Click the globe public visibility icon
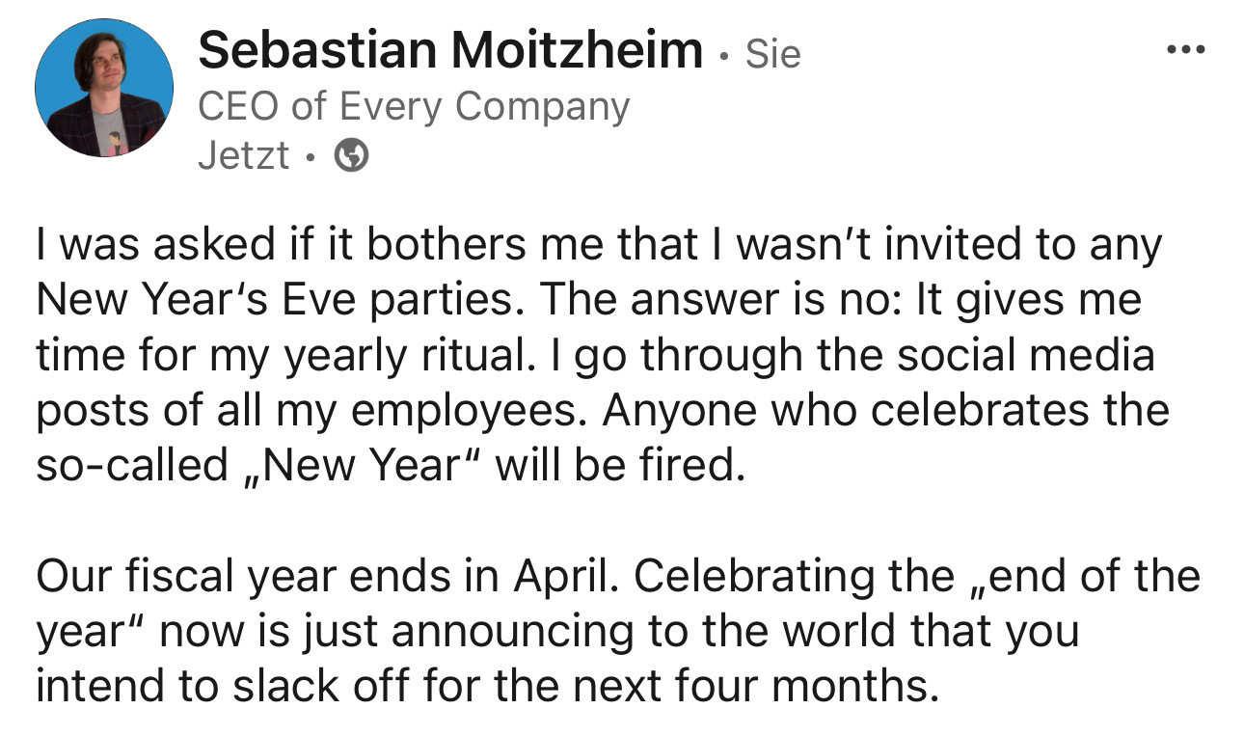Image resolution: width=1244 pixels, height=736 pixels. tap(351, 154)
